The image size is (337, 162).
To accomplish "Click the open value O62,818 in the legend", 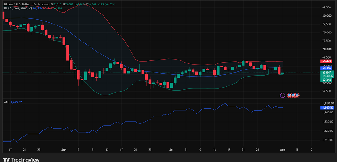I will [x=56, y=4].
